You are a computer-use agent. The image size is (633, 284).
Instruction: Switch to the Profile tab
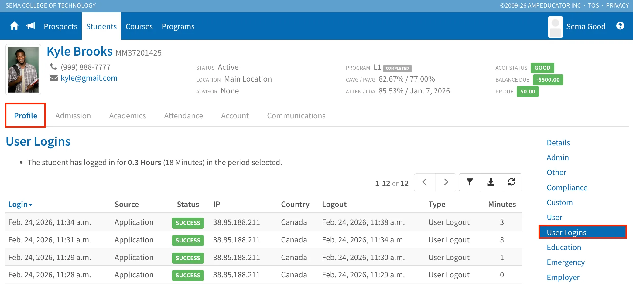(26, 116)
